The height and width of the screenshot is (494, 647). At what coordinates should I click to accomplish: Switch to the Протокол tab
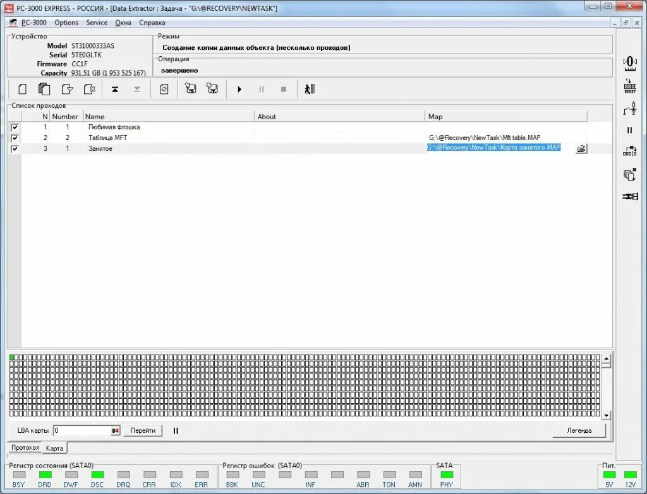click(25, 447)
